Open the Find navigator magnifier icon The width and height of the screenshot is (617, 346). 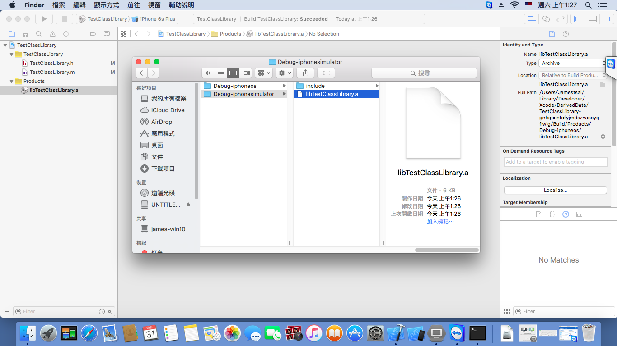pos(39,34)
